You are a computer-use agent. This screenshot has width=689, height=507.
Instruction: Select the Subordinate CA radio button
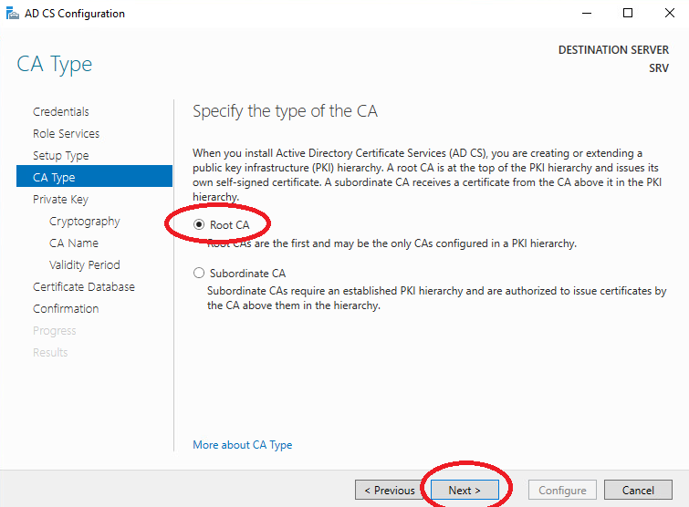coord(199,273)
